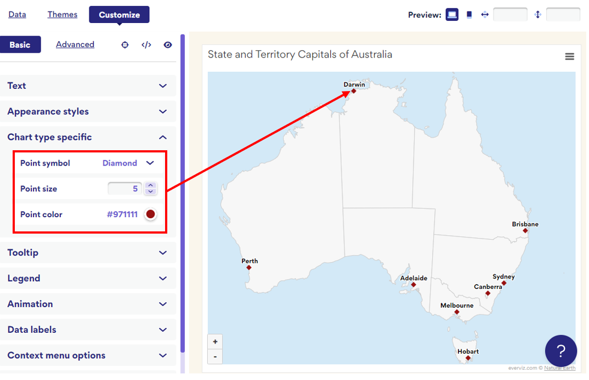This screenshot has height=380, width=589.
Task: Switch to the Advanced settings view
Action: coord(75,44)
